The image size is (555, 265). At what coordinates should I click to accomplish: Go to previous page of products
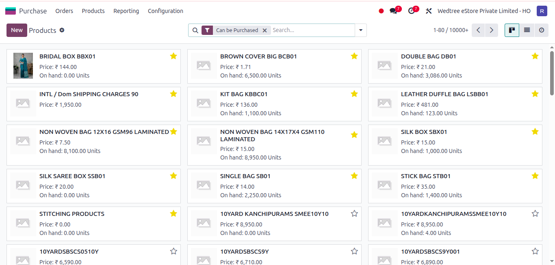[x=478, y=30]
